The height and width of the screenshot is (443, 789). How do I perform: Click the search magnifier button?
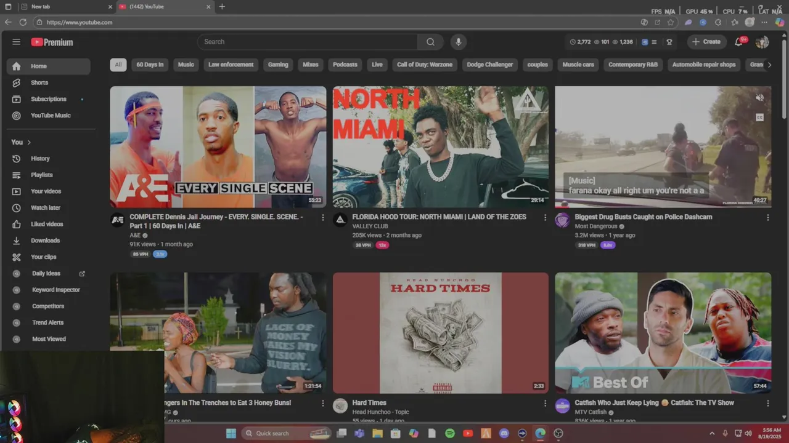coord(430,42)
